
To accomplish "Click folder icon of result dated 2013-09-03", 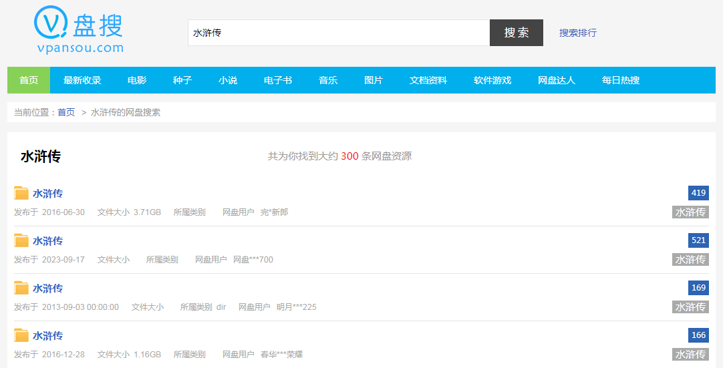I will coord(21,289).
